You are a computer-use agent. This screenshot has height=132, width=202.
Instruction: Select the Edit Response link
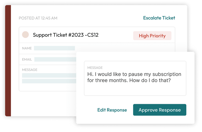coord(112,110)
